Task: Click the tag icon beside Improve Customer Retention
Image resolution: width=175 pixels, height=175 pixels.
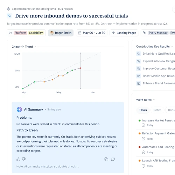Action: coord(139,69)
